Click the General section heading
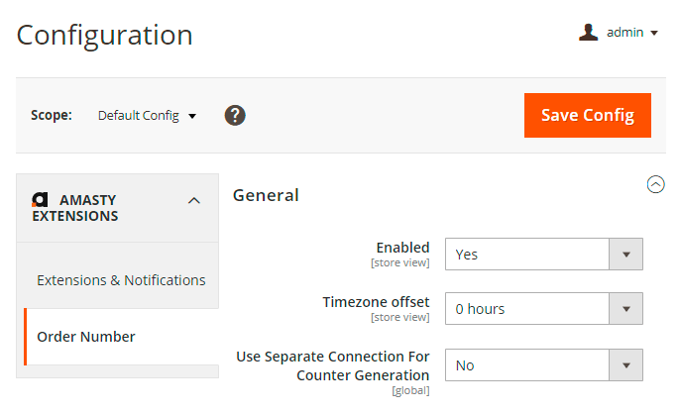Viewport: 679px width, 413px height. [x=266, y=195]
